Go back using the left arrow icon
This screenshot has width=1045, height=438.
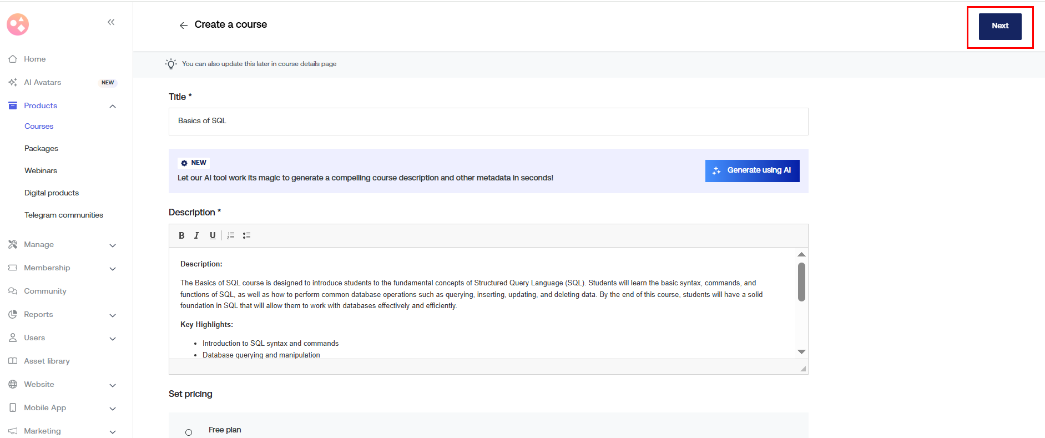pyautogui.click(x=183, y=26)
